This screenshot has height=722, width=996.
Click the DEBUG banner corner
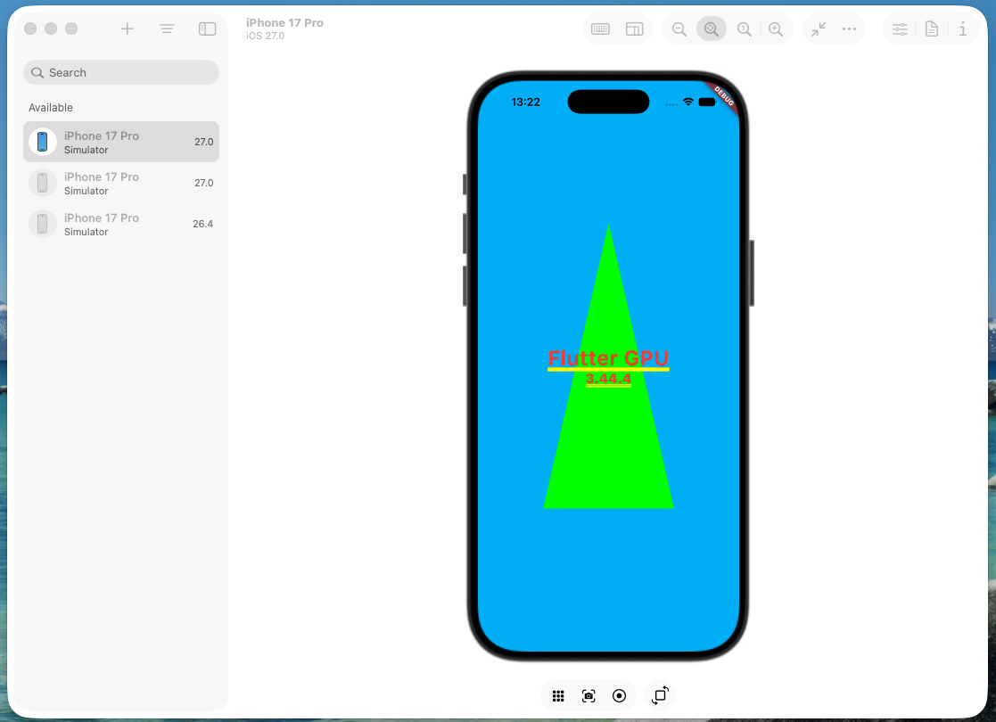click(724, 96)
